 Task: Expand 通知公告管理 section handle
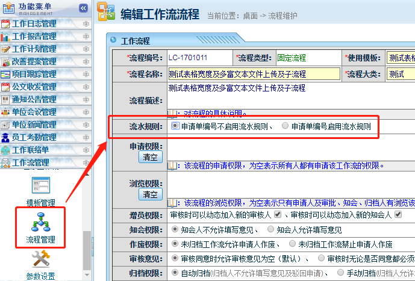(86, 100)
